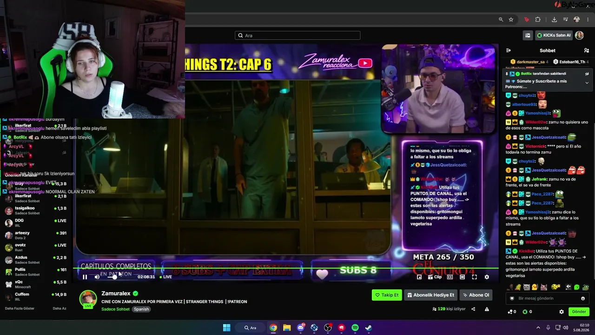Open the user profile avatar menu

click(x=579, y=35)
